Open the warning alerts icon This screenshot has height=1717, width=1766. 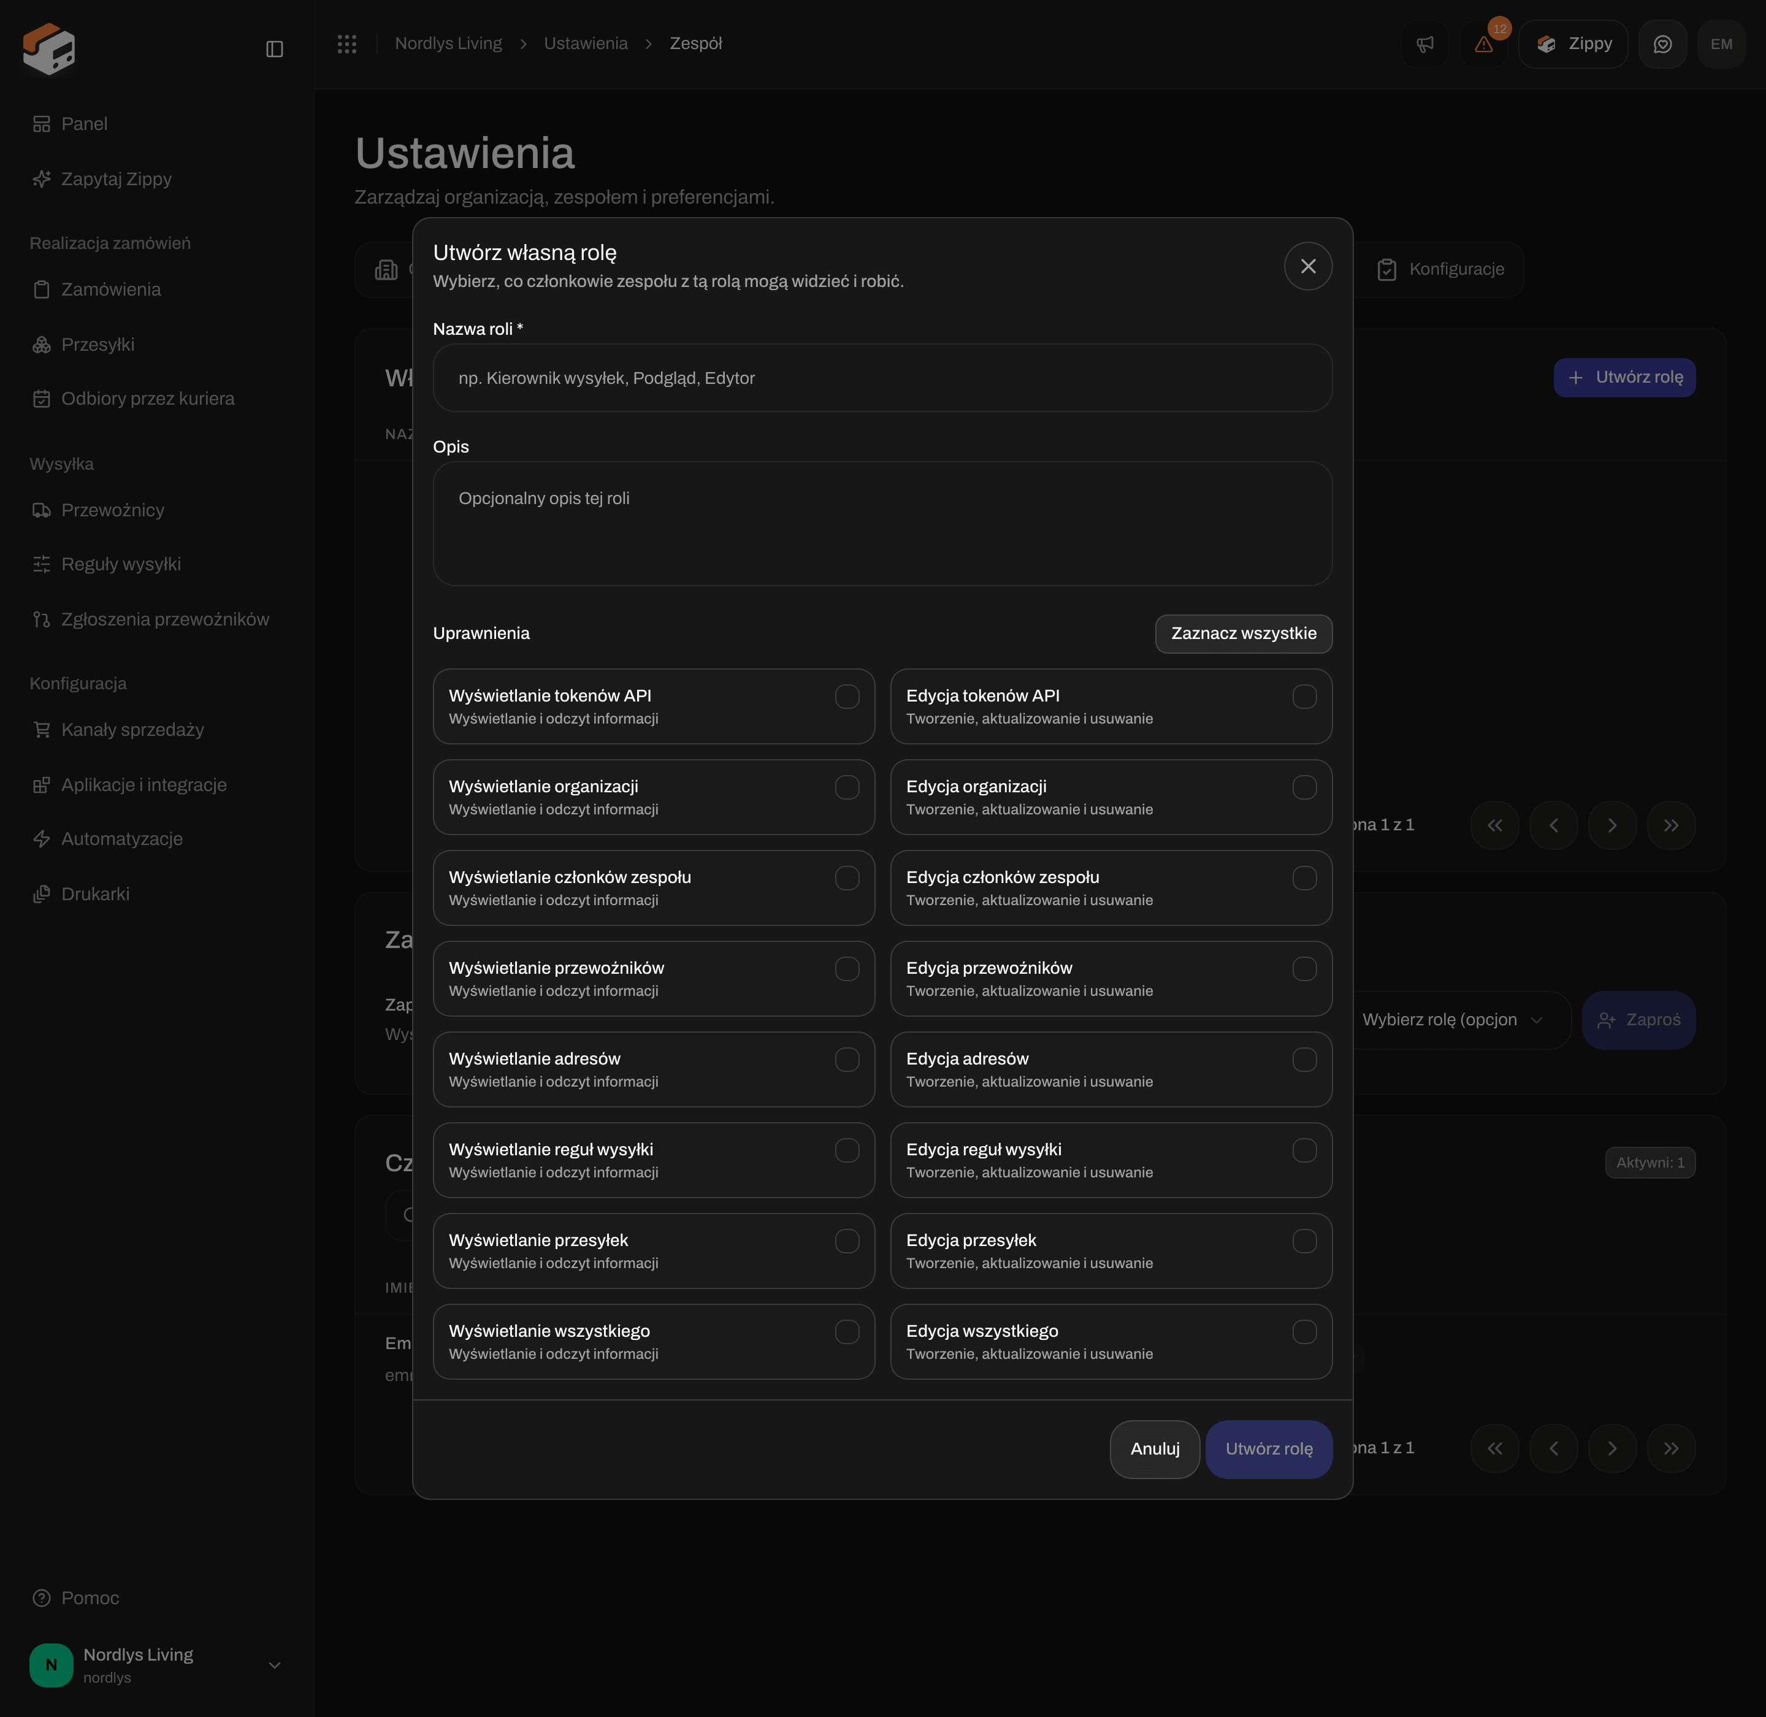[x=1484, y=44]
